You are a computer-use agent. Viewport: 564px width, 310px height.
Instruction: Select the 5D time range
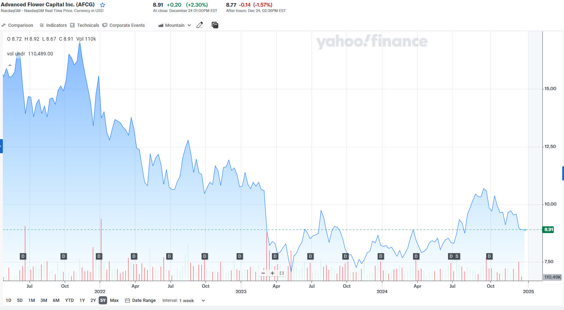[20, 300]
